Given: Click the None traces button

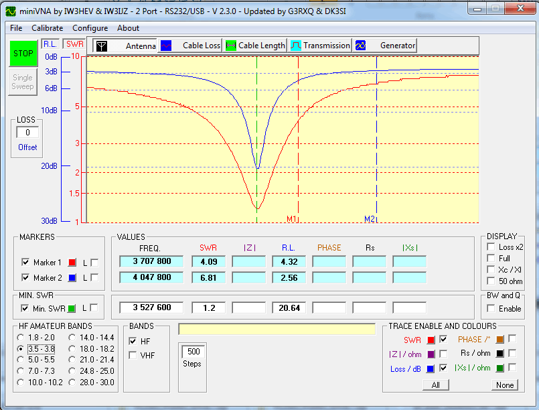Looking at the screenshot, I should (505, 385).
